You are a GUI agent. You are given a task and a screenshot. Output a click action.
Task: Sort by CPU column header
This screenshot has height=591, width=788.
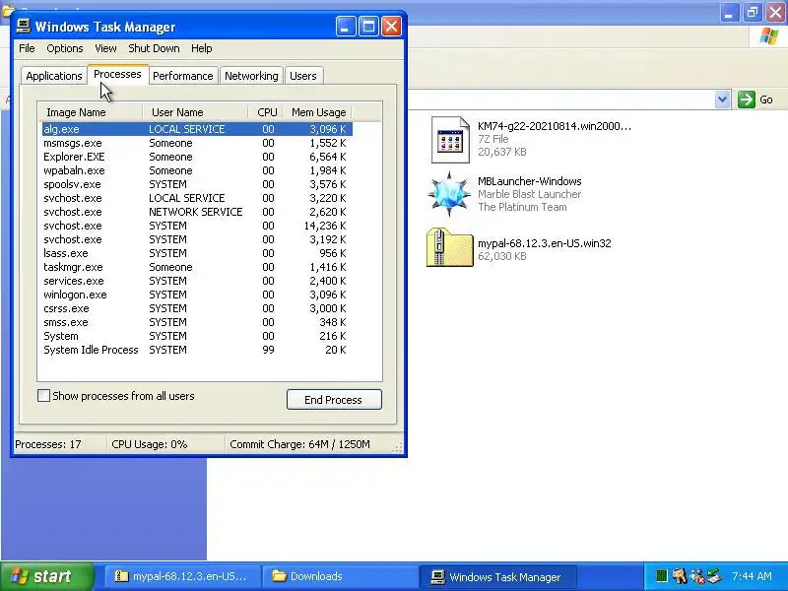[266, 112]
